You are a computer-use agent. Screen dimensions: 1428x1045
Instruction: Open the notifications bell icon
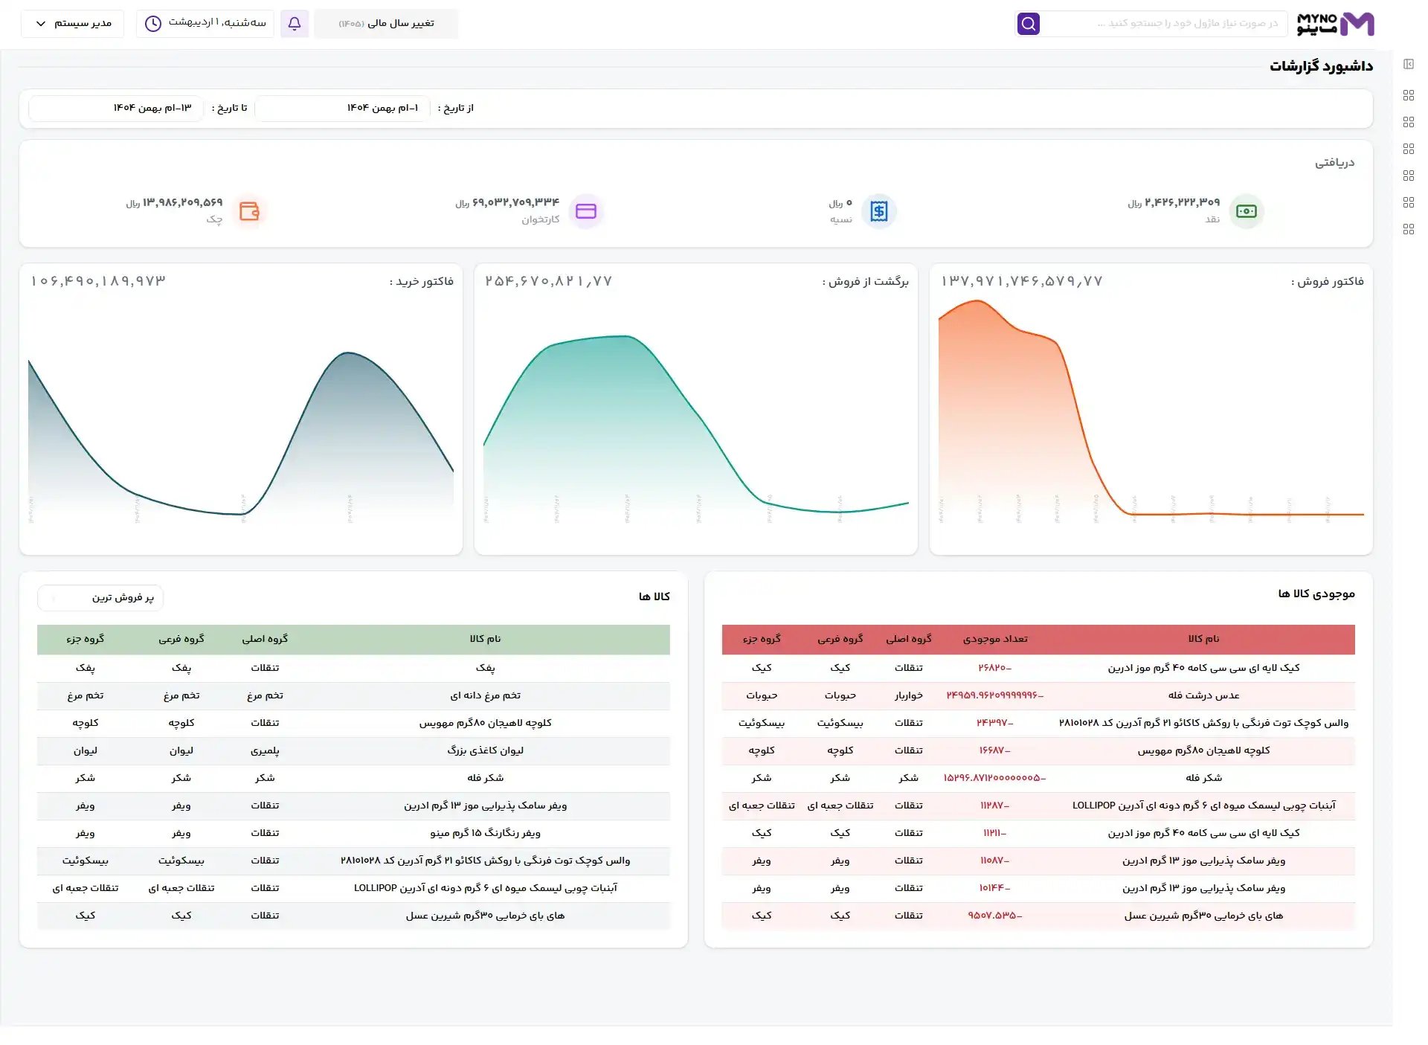pyautogui.click(x=295, y=24)
